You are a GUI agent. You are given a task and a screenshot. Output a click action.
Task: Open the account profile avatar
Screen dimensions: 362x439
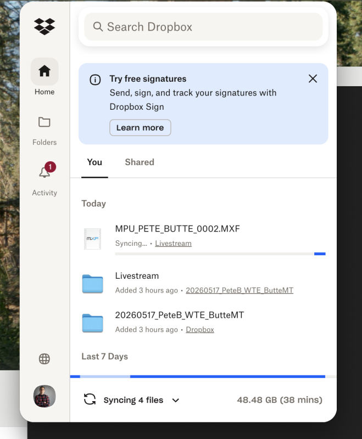point(44,396)
